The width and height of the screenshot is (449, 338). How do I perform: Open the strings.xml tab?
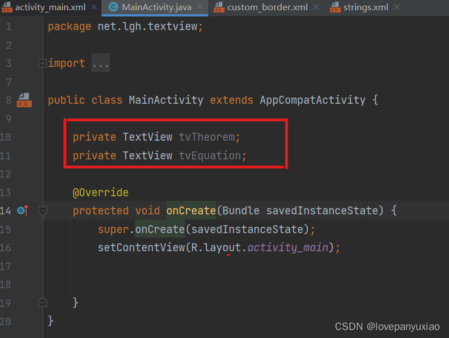(x=366, y=7)
